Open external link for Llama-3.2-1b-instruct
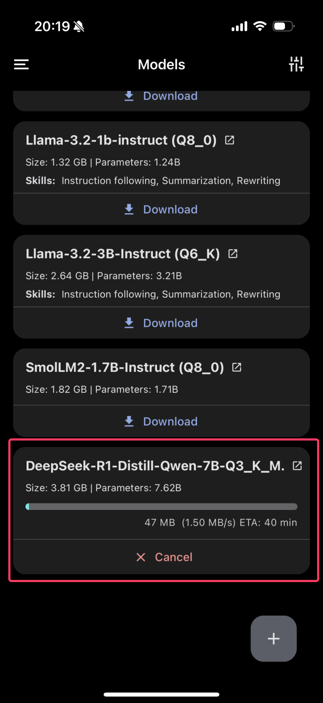The height and width of the screenshot is (703, 323). tap(229, 140)
